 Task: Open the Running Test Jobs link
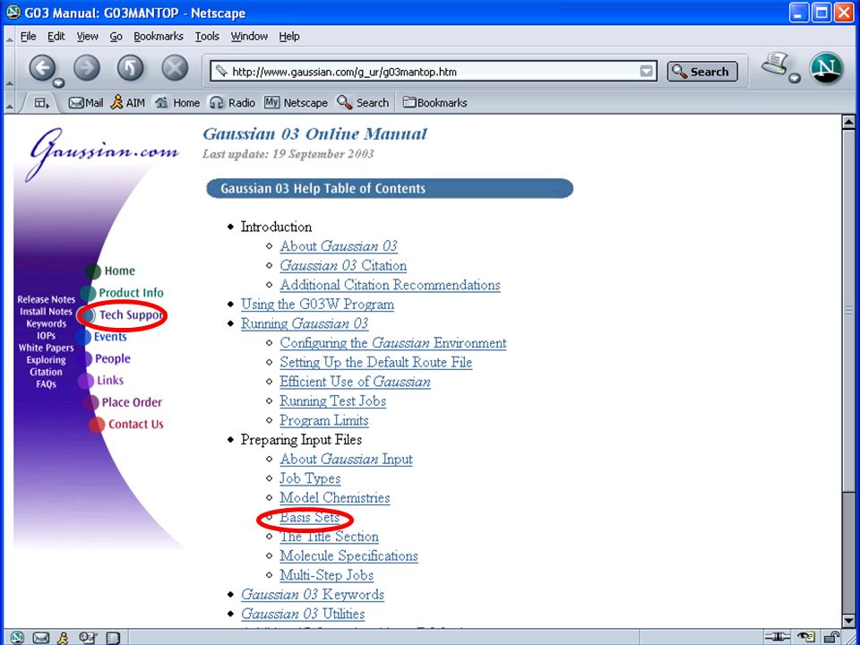(x=333, y=401)
